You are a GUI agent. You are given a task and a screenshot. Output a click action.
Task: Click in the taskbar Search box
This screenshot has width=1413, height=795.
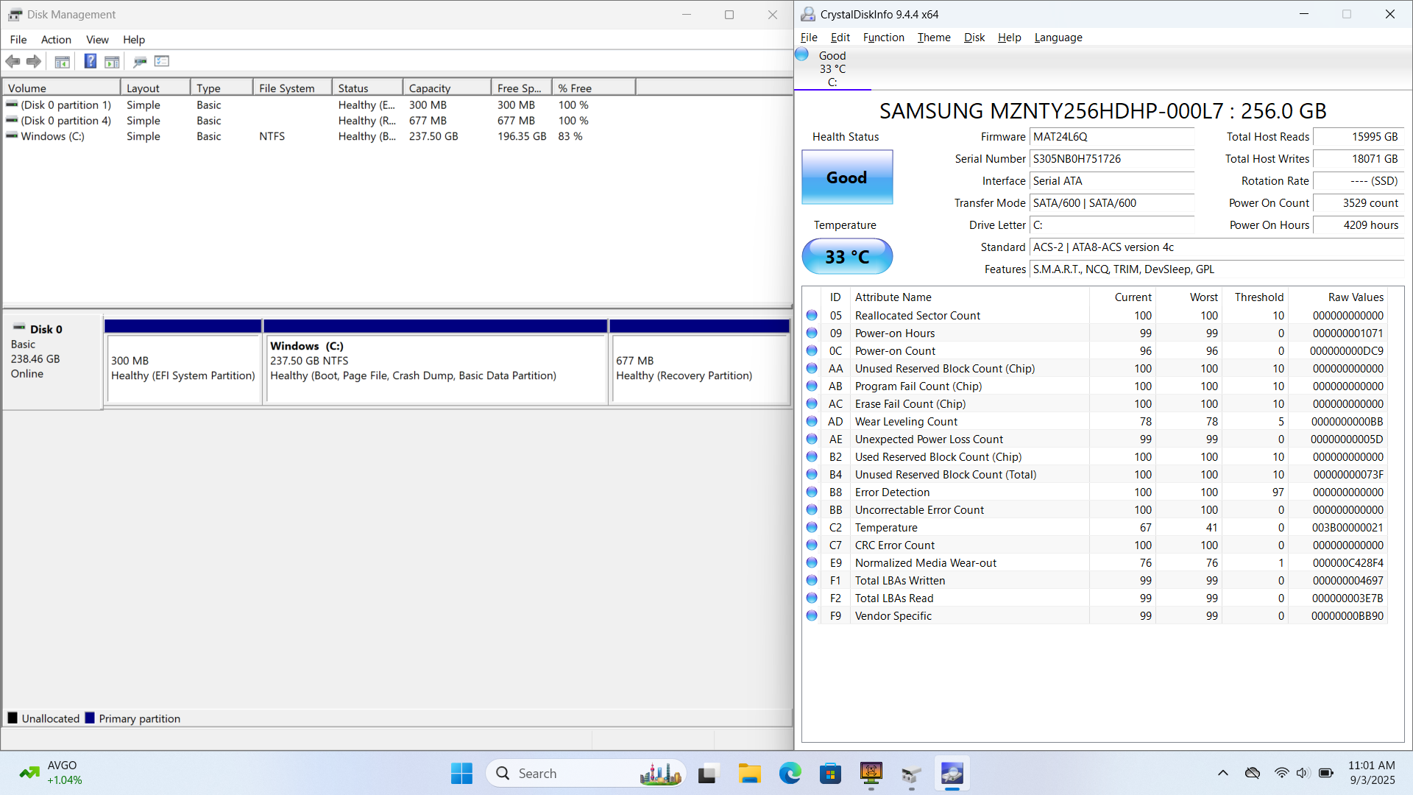(585, 774)
